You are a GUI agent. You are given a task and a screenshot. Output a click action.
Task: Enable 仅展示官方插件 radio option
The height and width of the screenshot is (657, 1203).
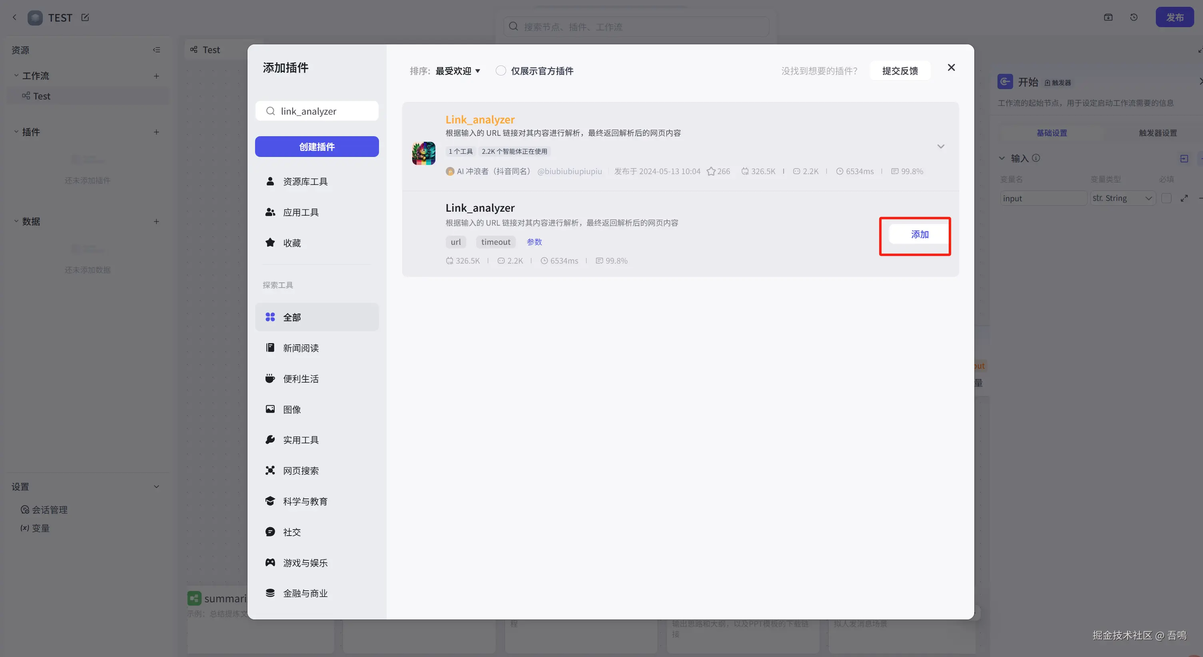click(501, 71)
